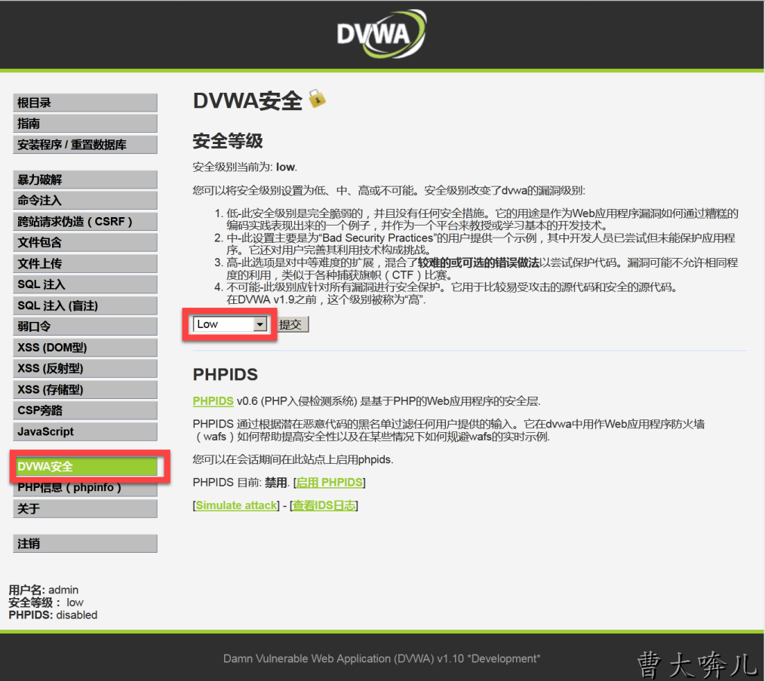Select the JavaScript sidebar entry
Screen dimensions: 765x681
click(x=84, y=431)
